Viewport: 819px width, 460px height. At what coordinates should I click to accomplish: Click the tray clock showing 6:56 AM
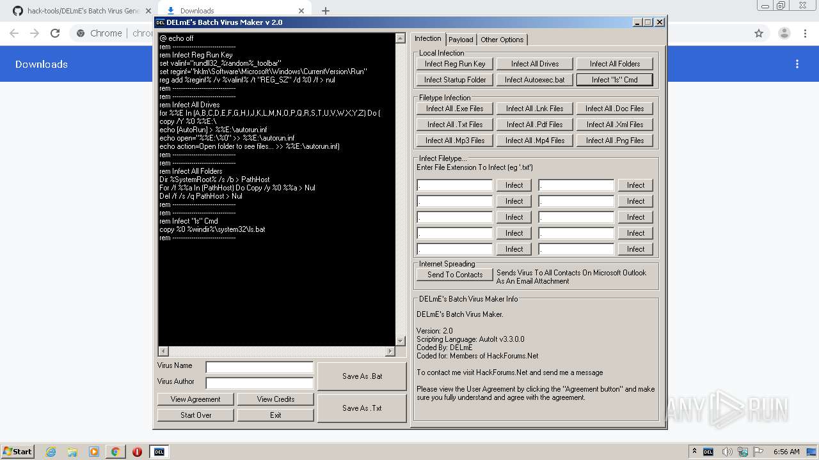coord(786,452)
